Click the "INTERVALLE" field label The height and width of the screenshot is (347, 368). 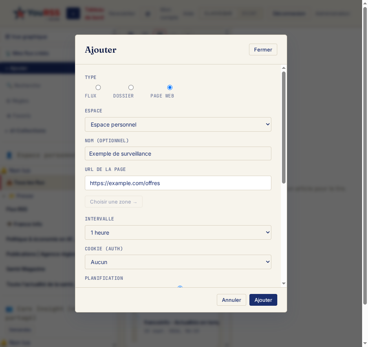pyautogui.click(x=99, y=219)
